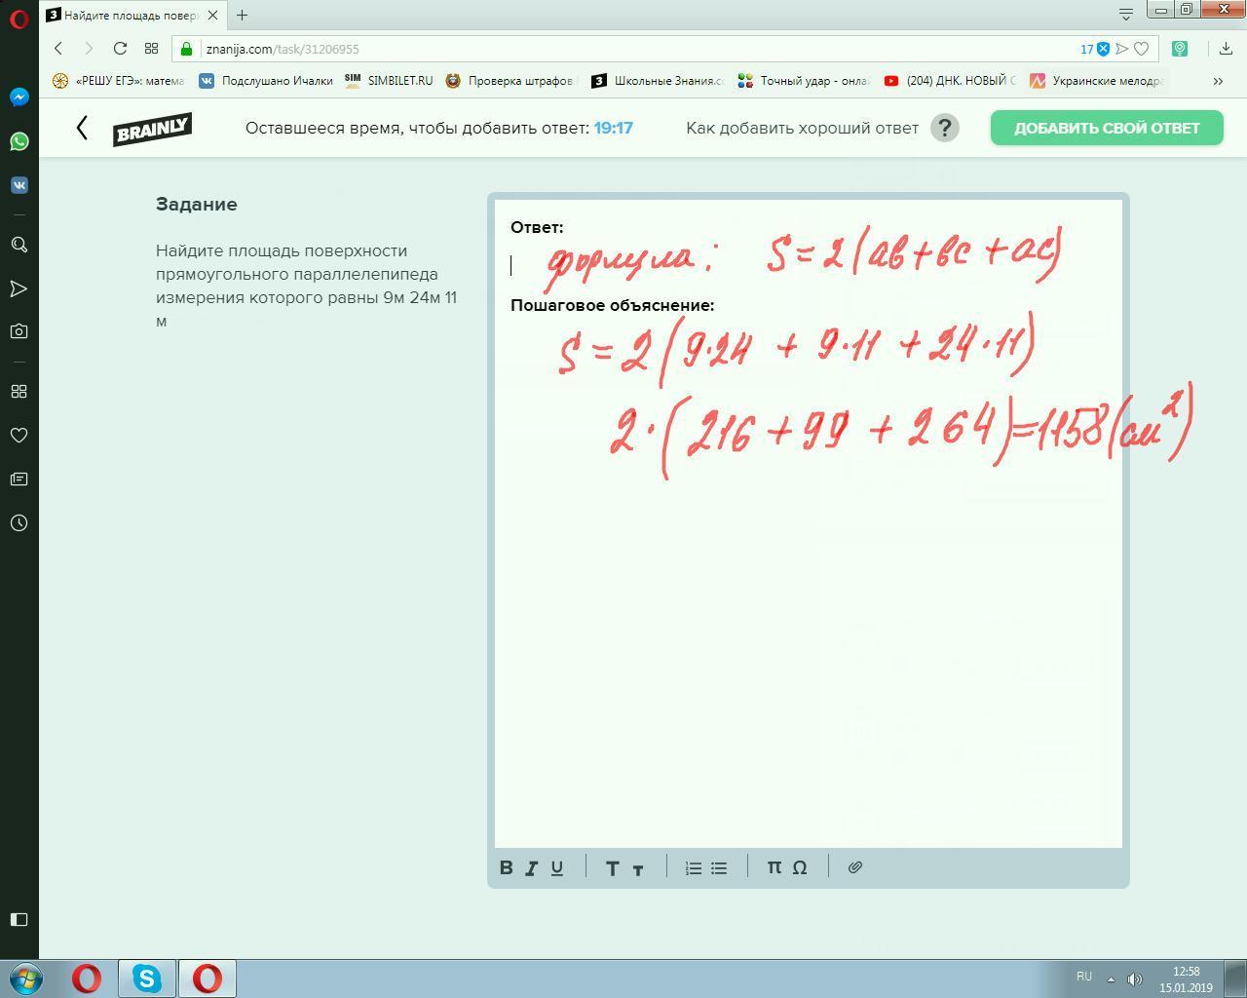Open the downloads arrow icon
This screenshot has width=1247, height=998.
1226,49
